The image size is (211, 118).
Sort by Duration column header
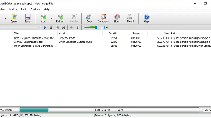(x=114, y=33)
